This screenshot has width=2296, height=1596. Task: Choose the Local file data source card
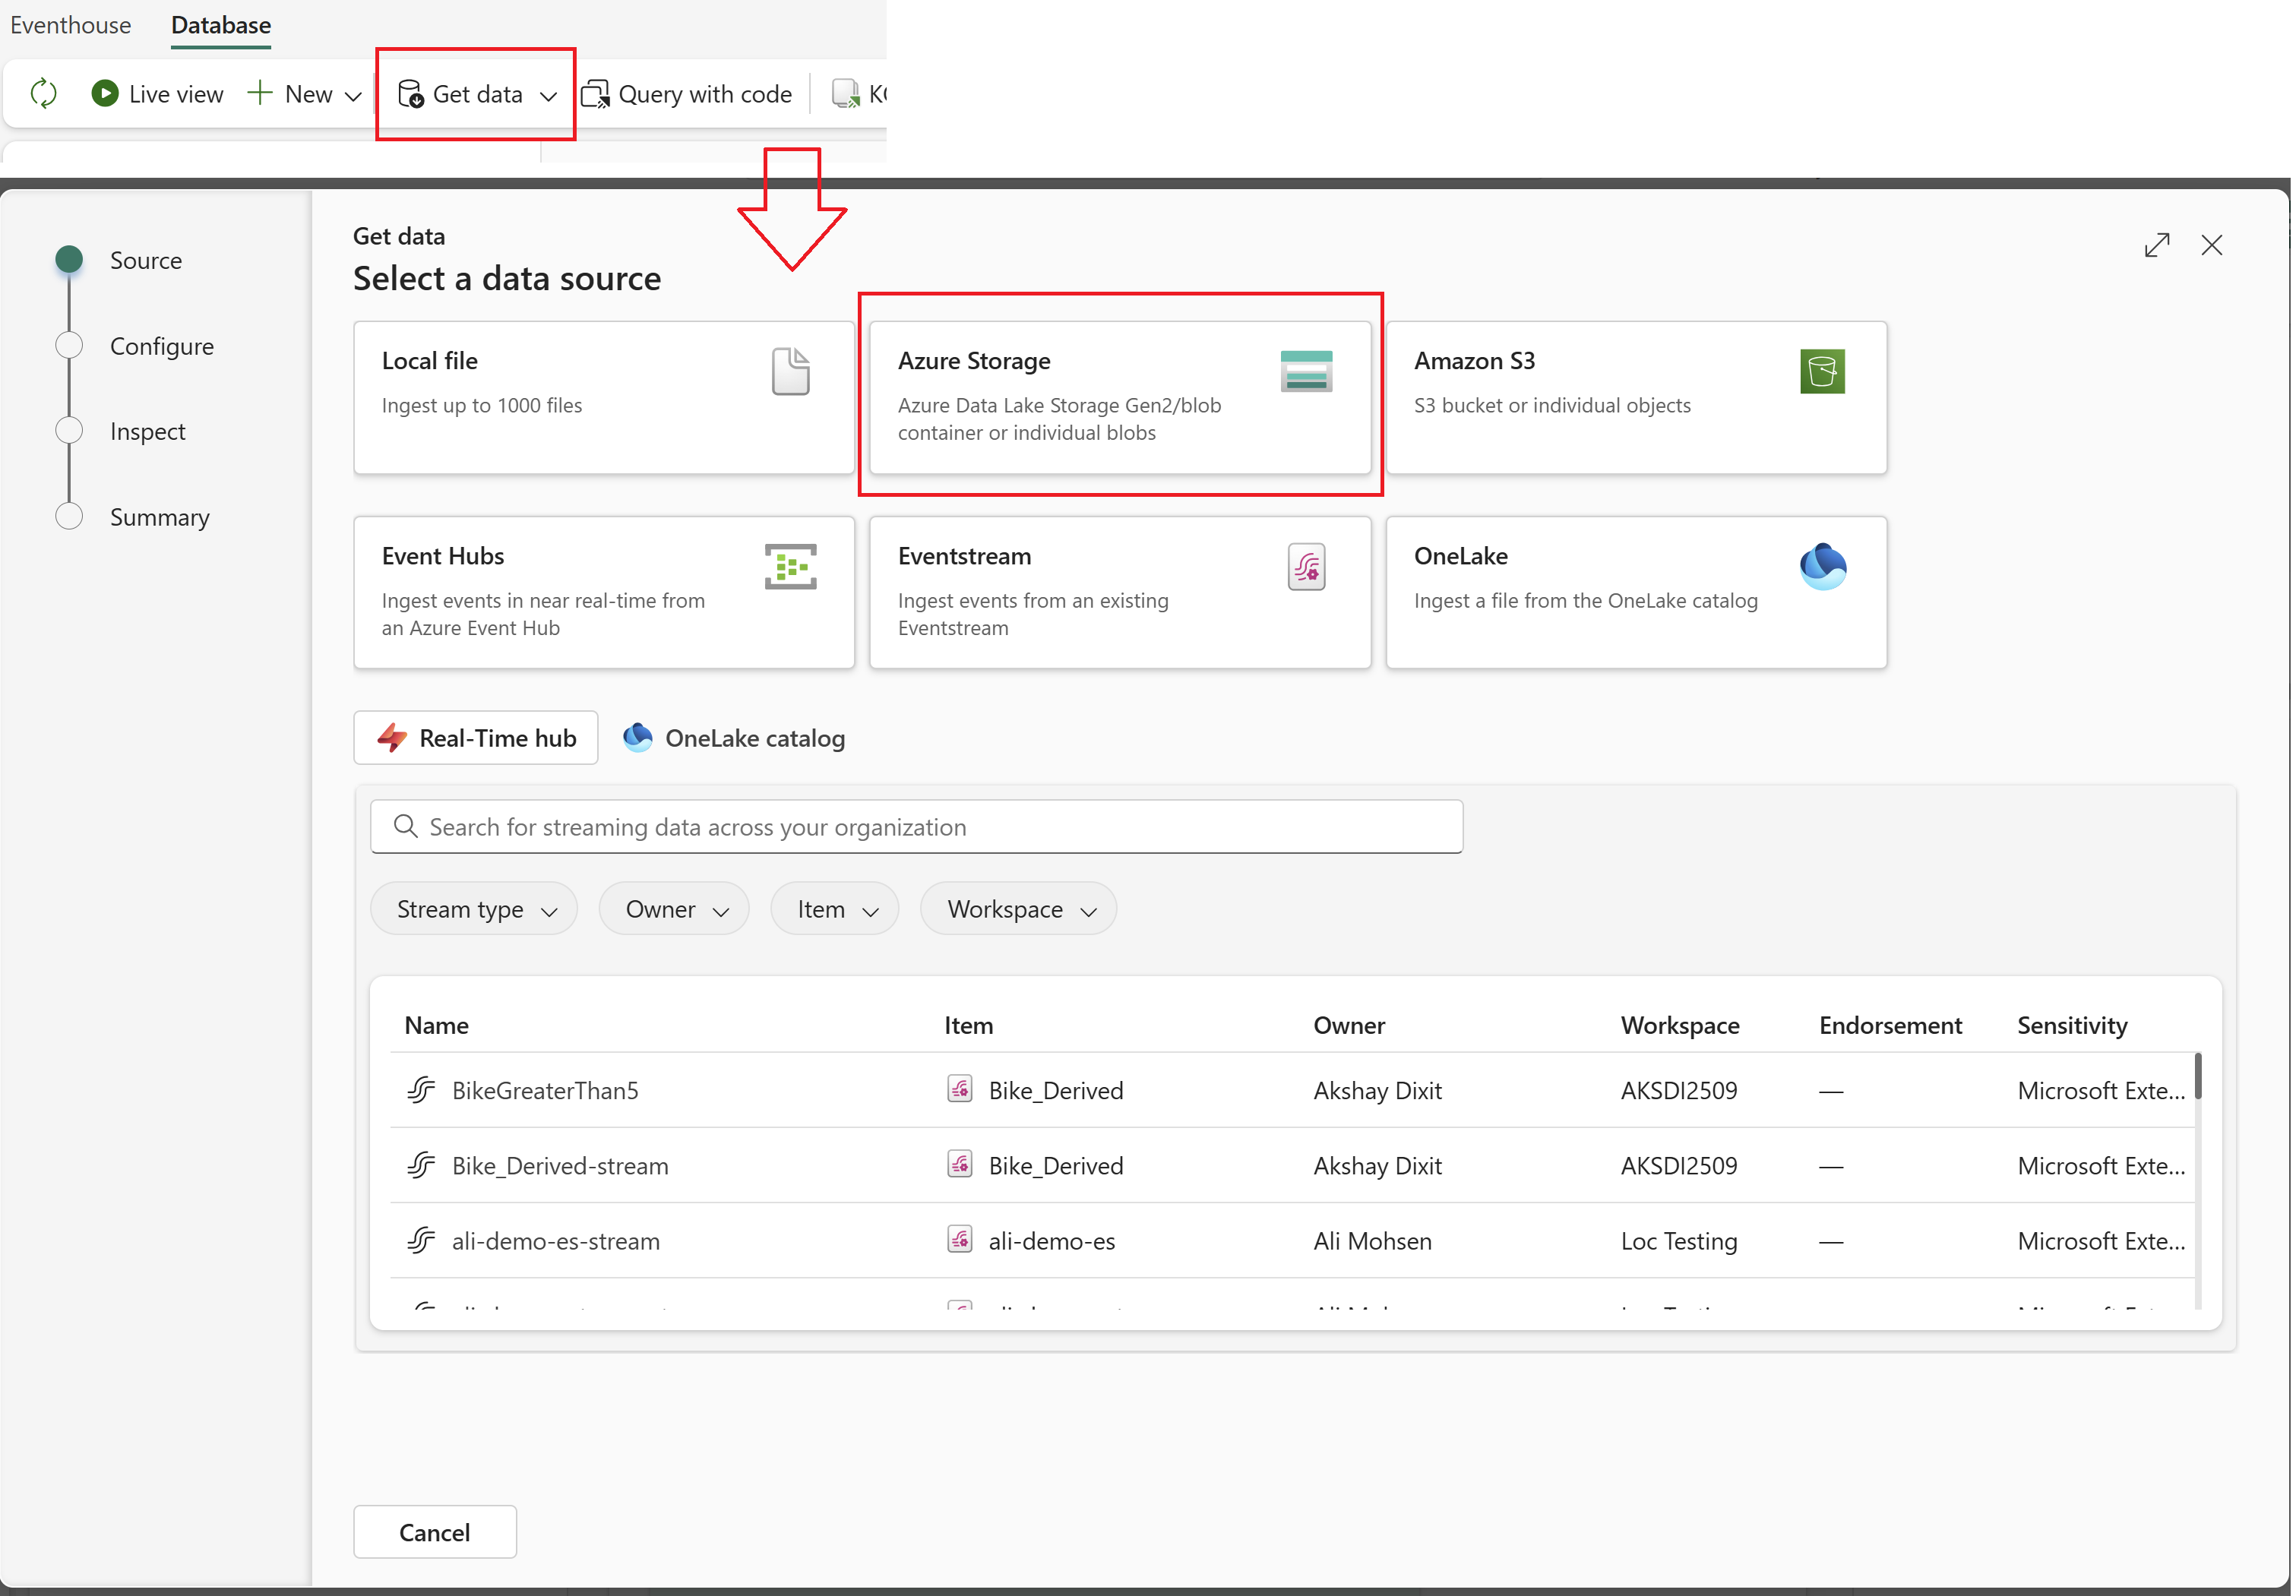click(x=605, y=398)
